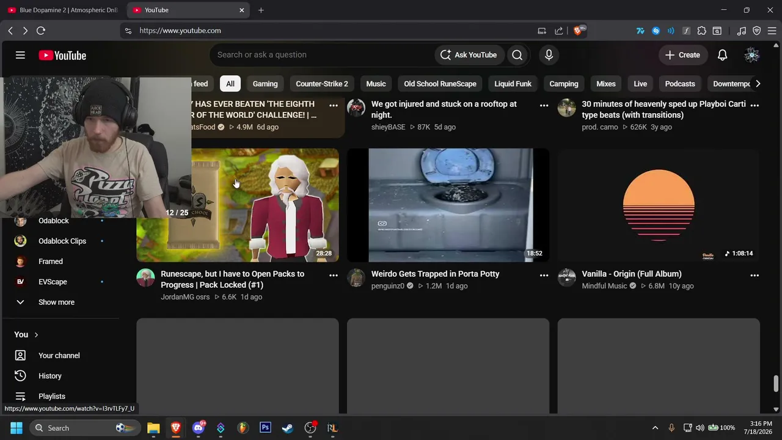Viewport: 782px width, 440px height.
Task: Show hidden system tray icons
Action: (x=655, y=428)
